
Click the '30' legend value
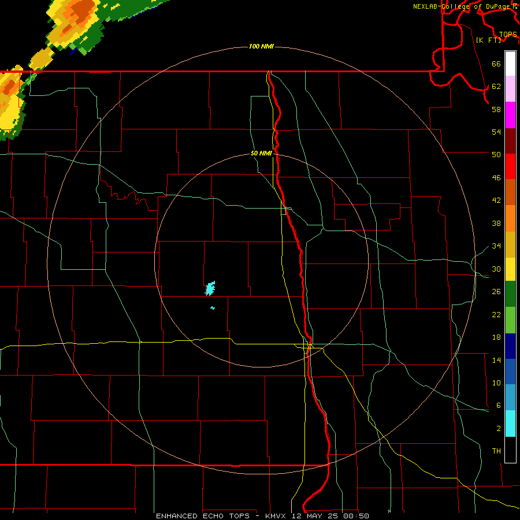(x=496, y=269)
